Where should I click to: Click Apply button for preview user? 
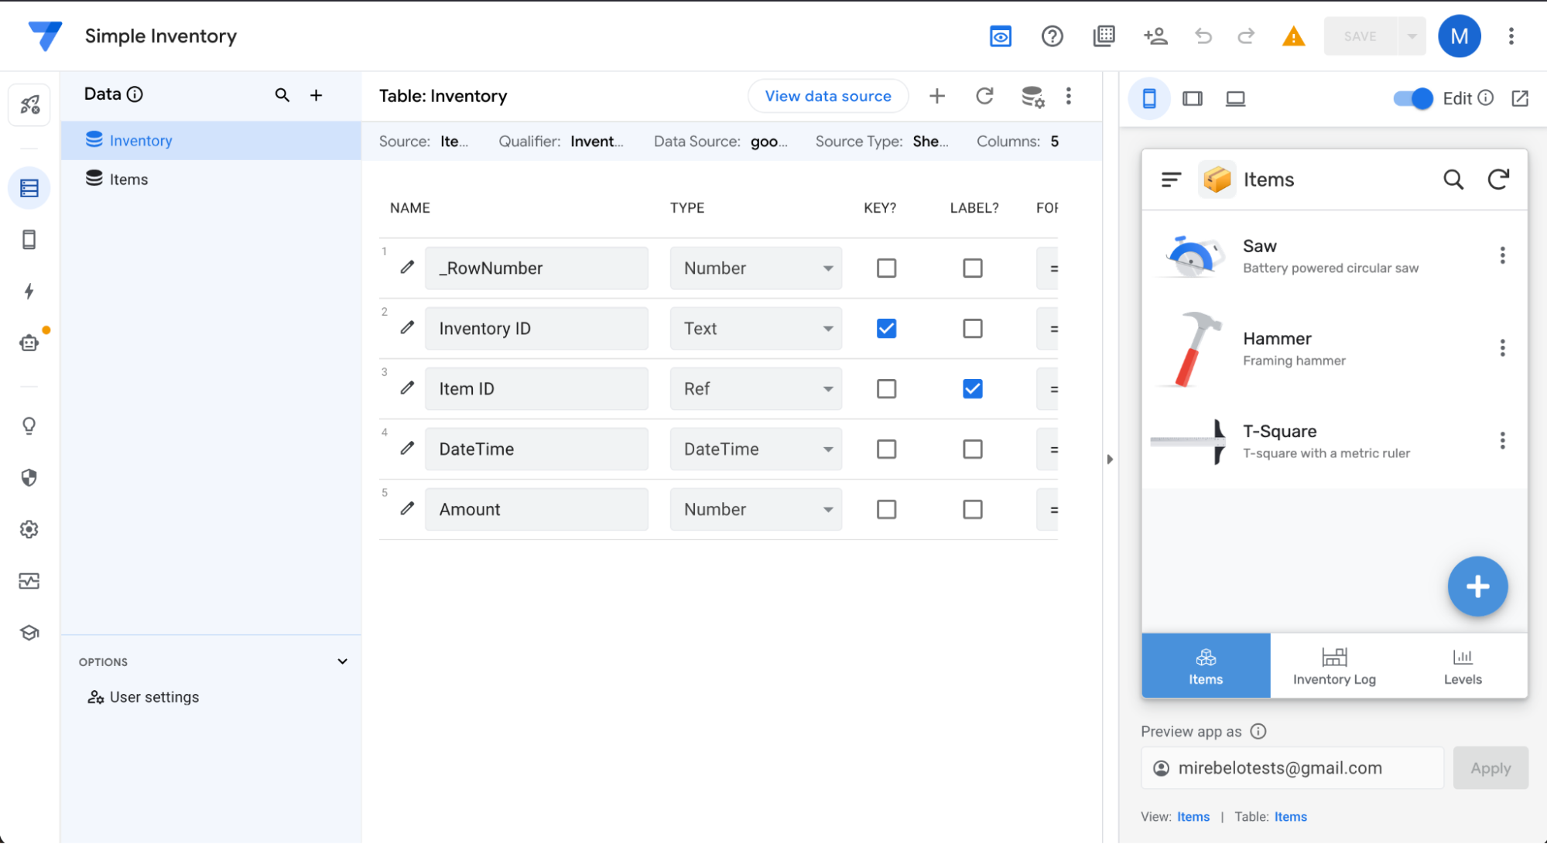point(1491,768)
